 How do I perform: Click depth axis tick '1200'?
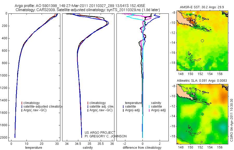tap(4, 88)
